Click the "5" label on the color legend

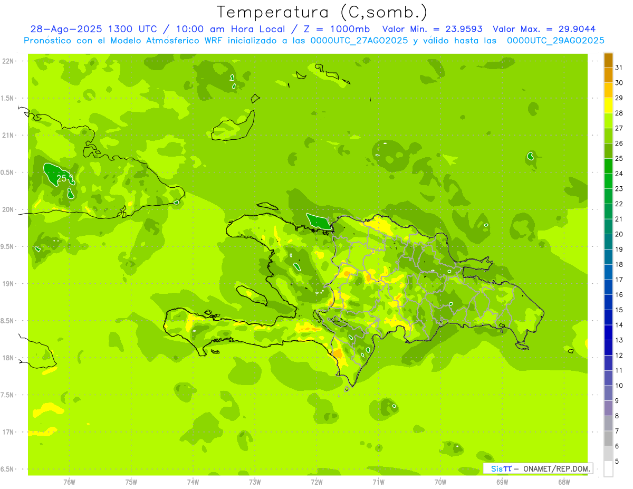(x=617, y=462)
